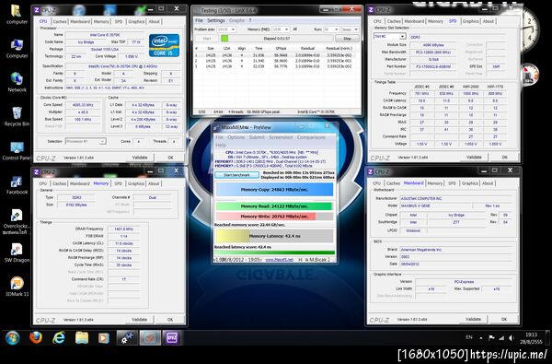The image size is (552, 364).
Task: Open the Facebook desktop shortcut
Action: point(17,185)
